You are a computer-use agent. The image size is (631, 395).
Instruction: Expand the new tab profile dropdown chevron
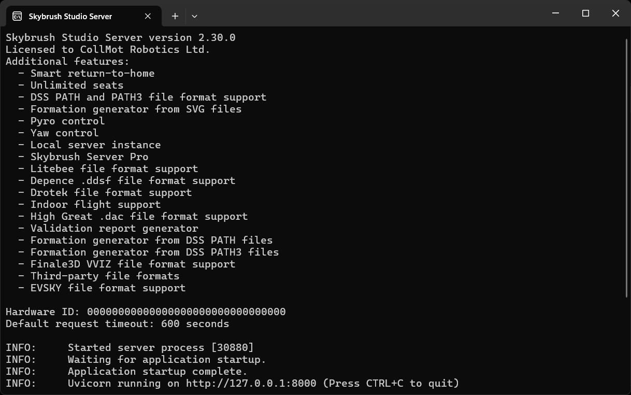(194, 16)
